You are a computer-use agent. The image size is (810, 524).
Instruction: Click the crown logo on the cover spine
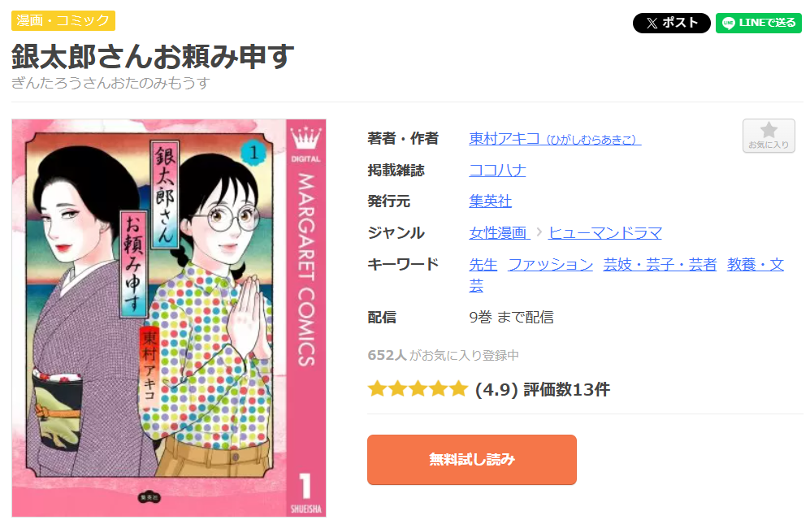305,138
